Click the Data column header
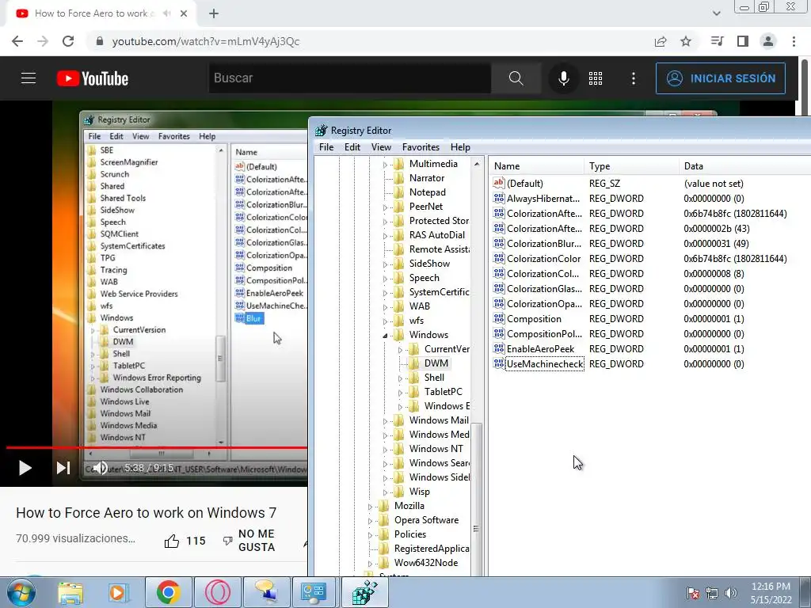This screenshot has width=811, height=608. (744, 166)
